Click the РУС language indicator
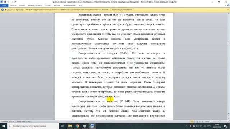The width and height of the screenshot is (230, 129). click(x=209, y=126)
